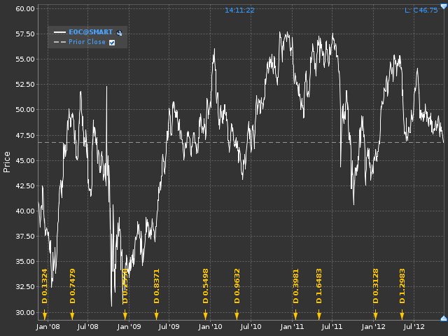Click the D 0.8371 dividend amount text
The height and width of the screenshot is (336, 448).
(x=156, y=286)
